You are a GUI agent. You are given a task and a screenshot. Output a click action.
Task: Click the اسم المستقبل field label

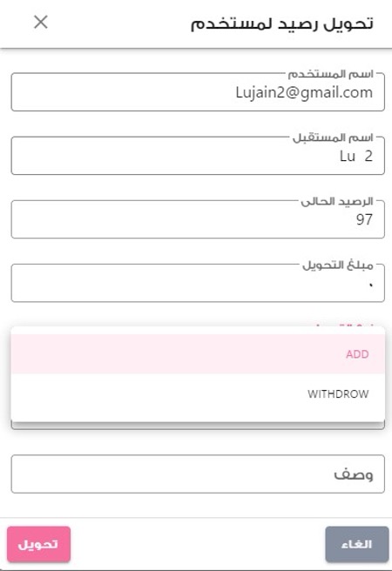[x=333, y=138]
